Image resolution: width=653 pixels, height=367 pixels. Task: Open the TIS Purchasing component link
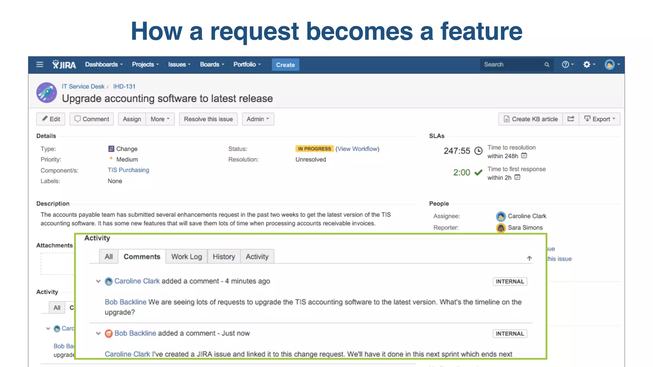(x=128, y=170)
